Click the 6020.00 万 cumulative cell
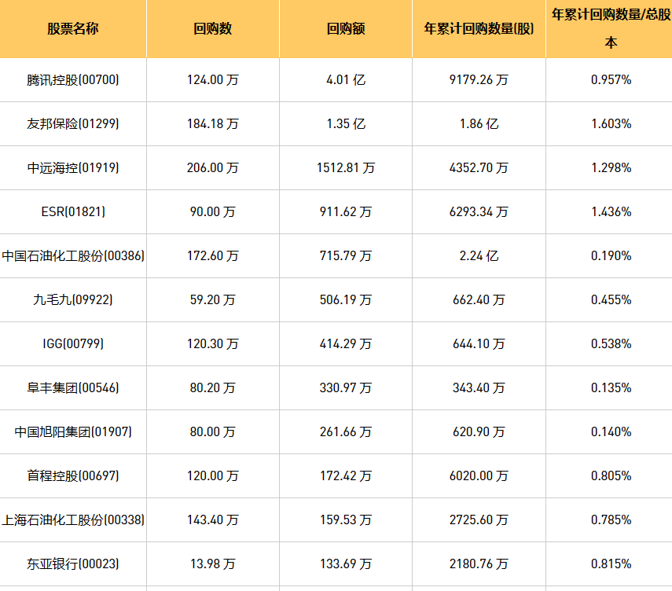 pyautogui.click(x=479, y=475)
